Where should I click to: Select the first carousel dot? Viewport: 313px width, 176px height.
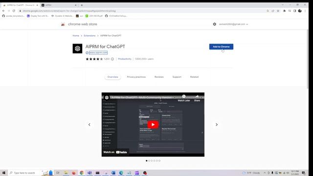point(147,161)
